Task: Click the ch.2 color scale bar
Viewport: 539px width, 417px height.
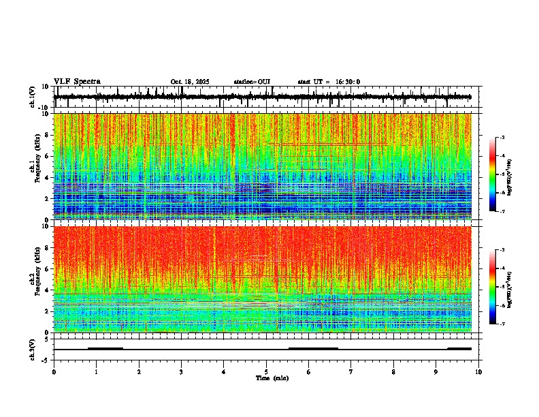Action: (493, 287)
